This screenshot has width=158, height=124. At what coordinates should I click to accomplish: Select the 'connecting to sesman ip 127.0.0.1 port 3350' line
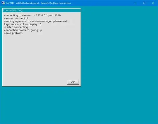click(32, 15)
